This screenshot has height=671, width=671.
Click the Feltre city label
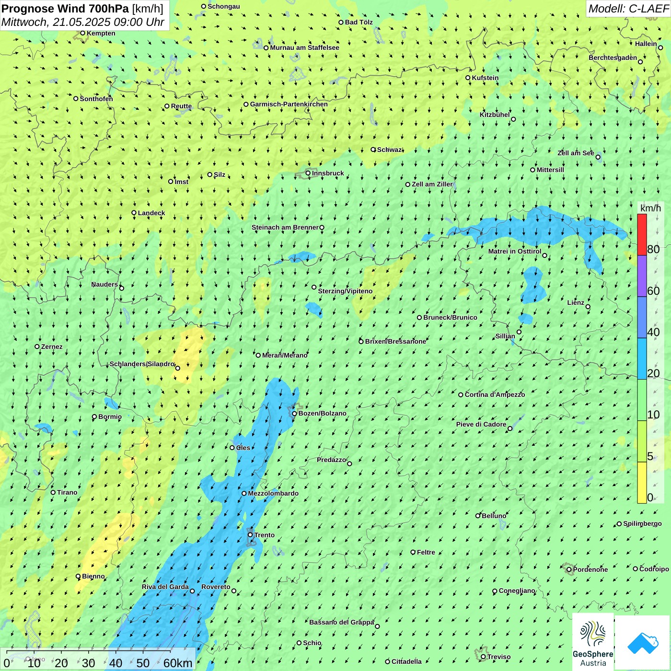point(426,552)
